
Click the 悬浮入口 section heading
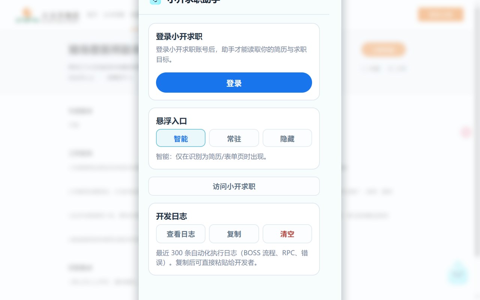coord(171,121)
